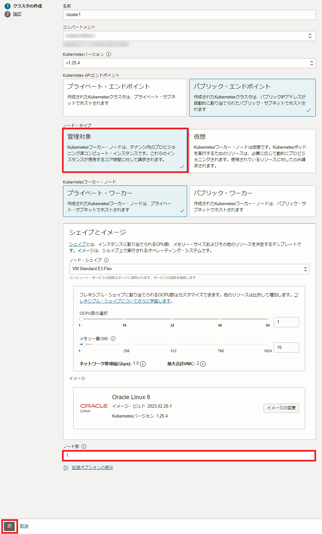This screenshot has height=534, width=322.
Task: Click info icon next to メモリー量(GB)
Action: click(x=113, y=339)
